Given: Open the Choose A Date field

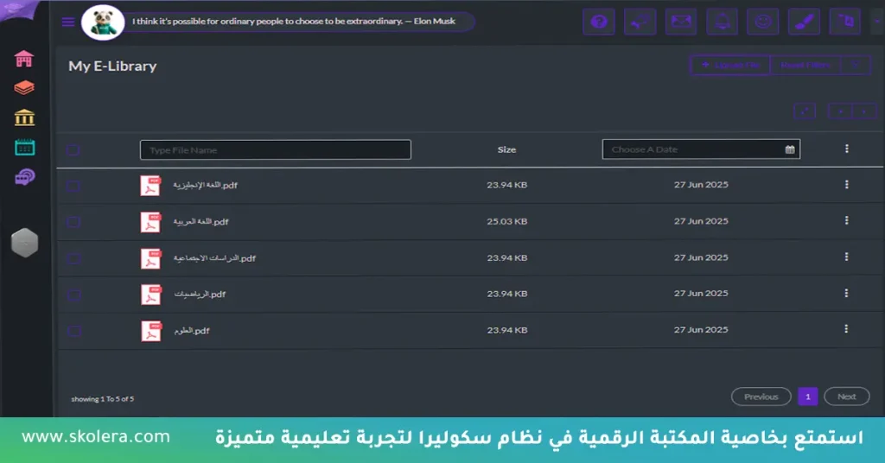Looking at the screenshot, I should click(701, 149).
